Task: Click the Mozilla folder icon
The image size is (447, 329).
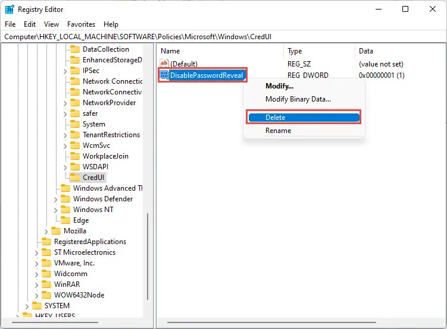Action: point(56,231)
